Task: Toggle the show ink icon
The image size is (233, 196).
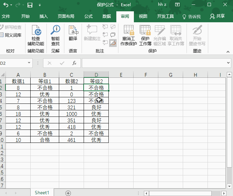Action: [113, 43]
